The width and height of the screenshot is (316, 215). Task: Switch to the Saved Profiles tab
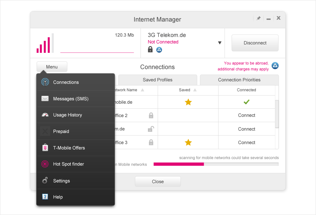pyautogui.click(x=158, y=80)
